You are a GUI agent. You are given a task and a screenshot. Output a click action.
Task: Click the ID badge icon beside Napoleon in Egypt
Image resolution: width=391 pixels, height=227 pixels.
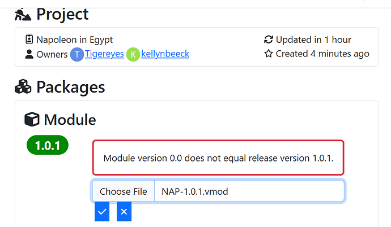tap(29, 40)
